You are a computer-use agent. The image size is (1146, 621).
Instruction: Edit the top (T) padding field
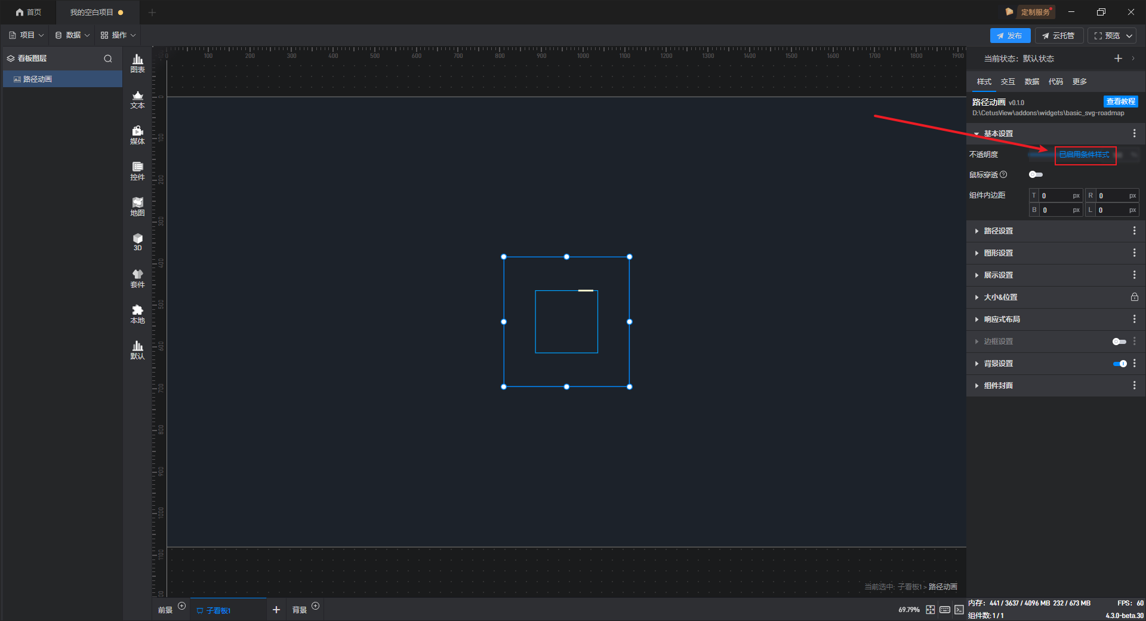[1056, 196]
